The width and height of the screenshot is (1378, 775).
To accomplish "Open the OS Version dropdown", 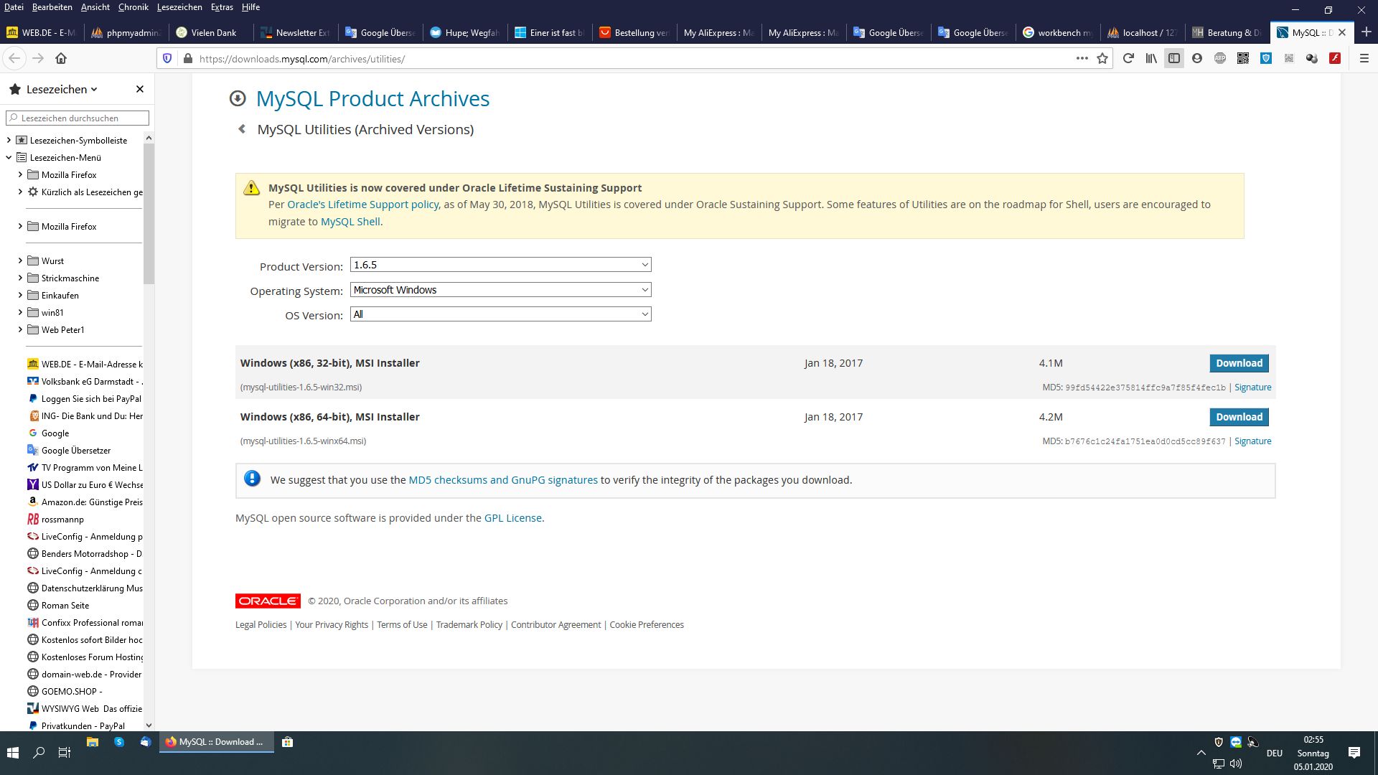I will tap(500, 314).
